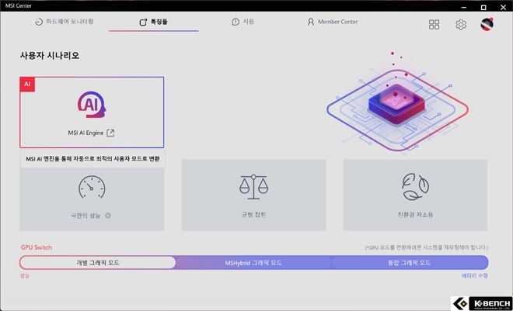
Task: Open the support tab (지원)
Action: click(x=243, y=22)
